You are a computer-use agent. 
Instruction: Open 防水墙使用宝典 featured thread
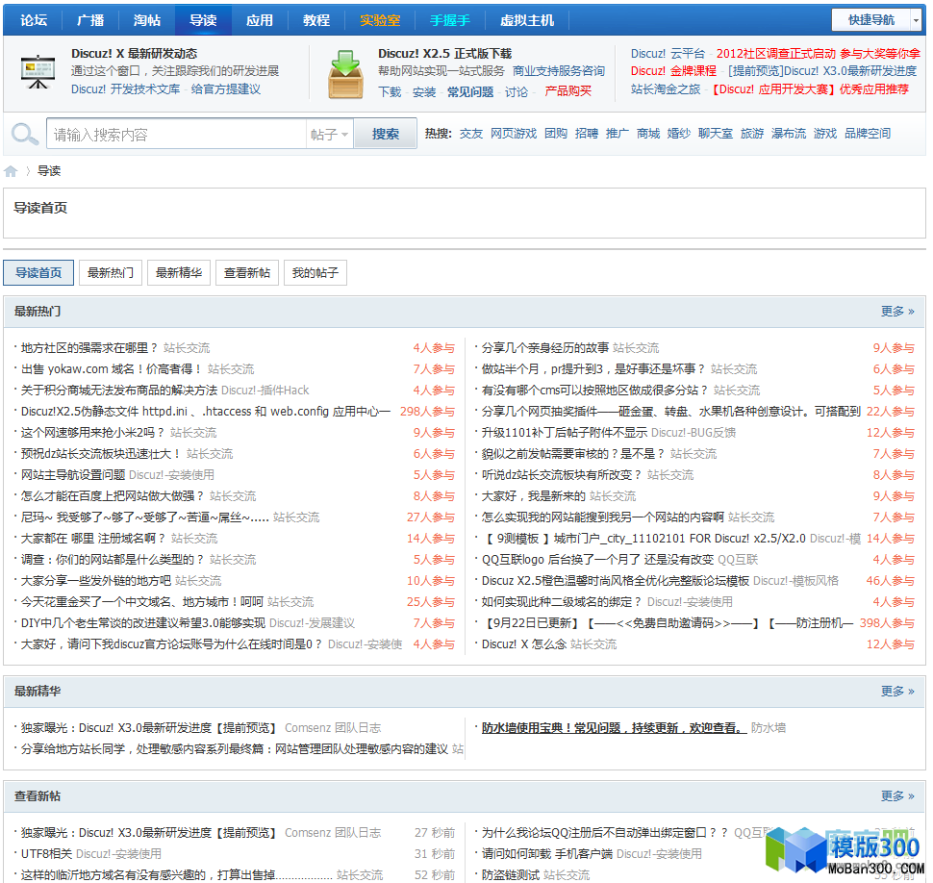[x=614, y=728]
